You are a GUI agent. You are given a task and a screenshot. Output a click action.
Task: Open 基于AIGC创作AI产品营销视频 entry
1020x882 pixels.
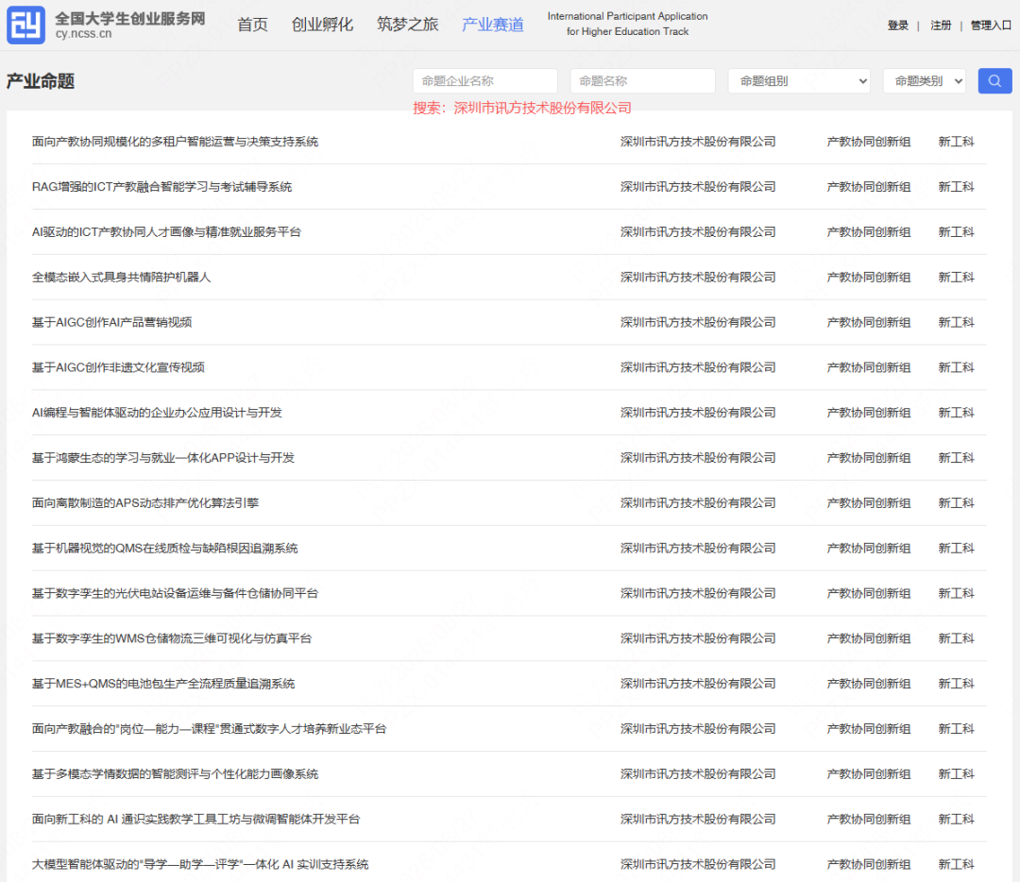tap(111, 323)
